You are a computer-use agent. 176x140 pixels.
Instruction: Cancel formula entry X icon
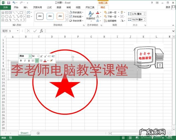tap(28, 31)
